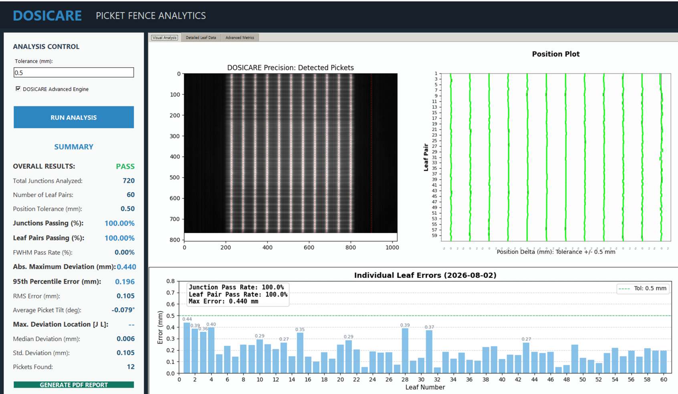Screen dimensions: 678x394
Task: Click the PICKET FENCE ANALYTICS title
Action: click(151, 16)
